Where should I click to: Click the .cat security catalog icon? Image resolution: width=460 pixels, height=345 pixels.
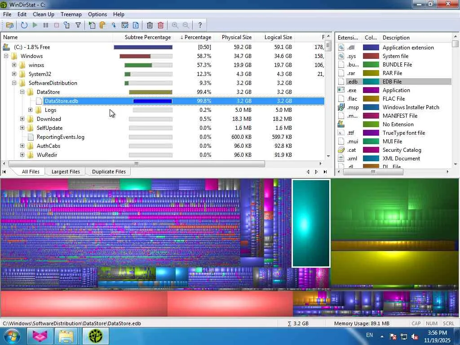pos(341,150)
